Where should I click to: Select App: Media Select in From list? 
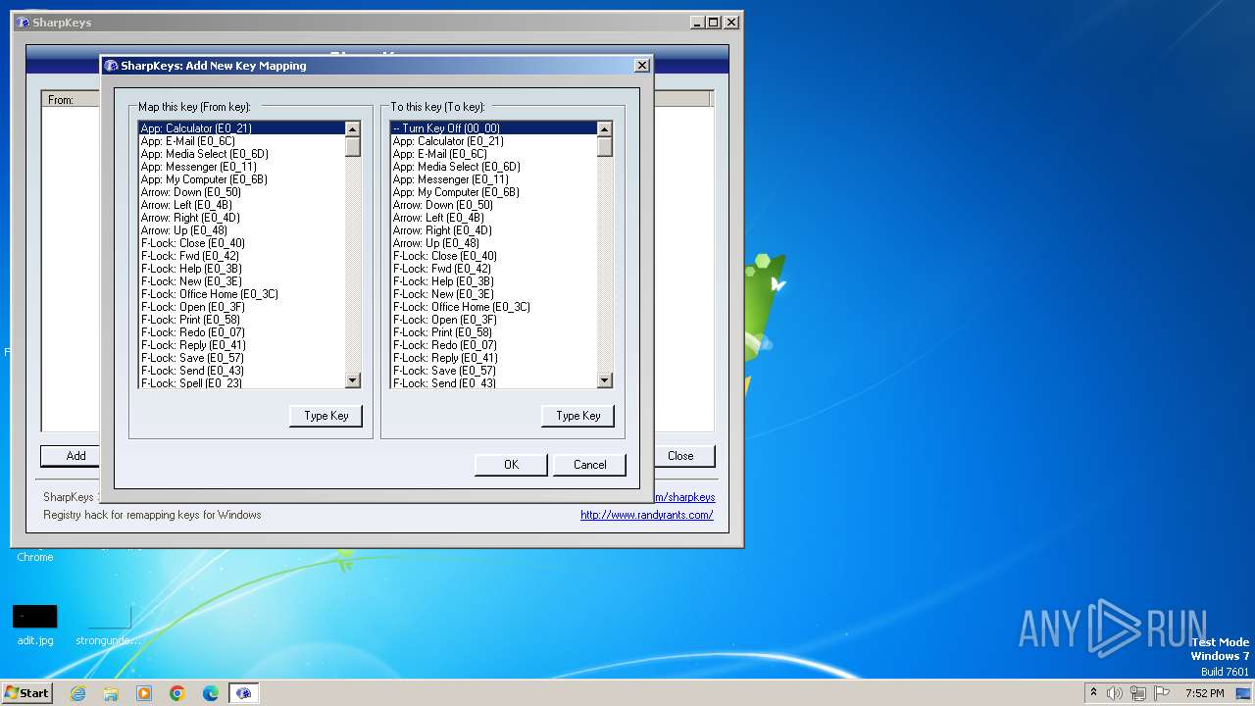tap(242, 154)
